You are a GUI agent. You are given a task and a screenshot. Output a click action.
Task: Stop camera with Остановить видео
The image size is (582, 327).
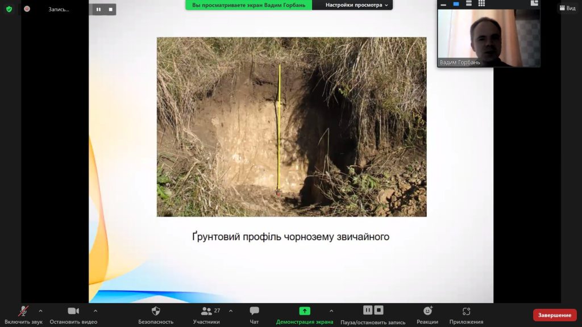pyautogui.click(x=73, y=315)
